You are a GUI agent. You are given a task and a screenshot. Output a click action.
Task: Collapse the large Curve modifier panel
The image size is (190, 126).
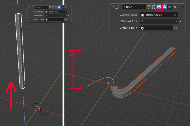113,7
